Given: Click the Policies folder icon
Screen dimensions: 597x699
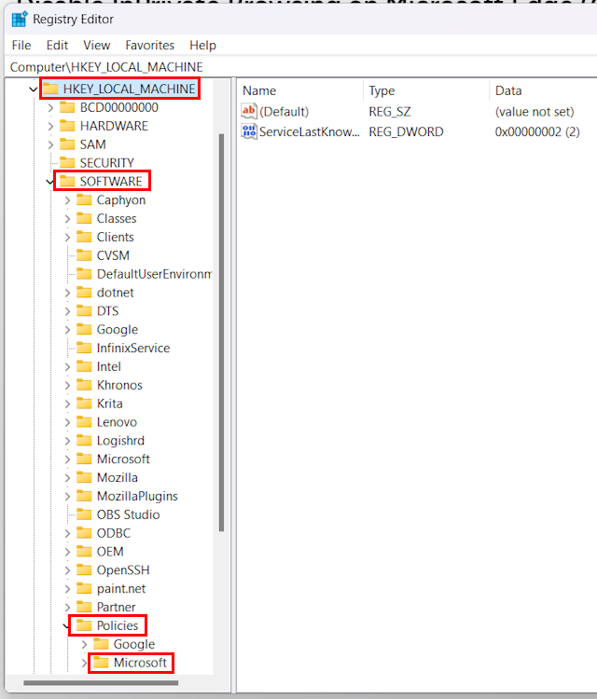Looking at the screenshot, I should (84, 625).
